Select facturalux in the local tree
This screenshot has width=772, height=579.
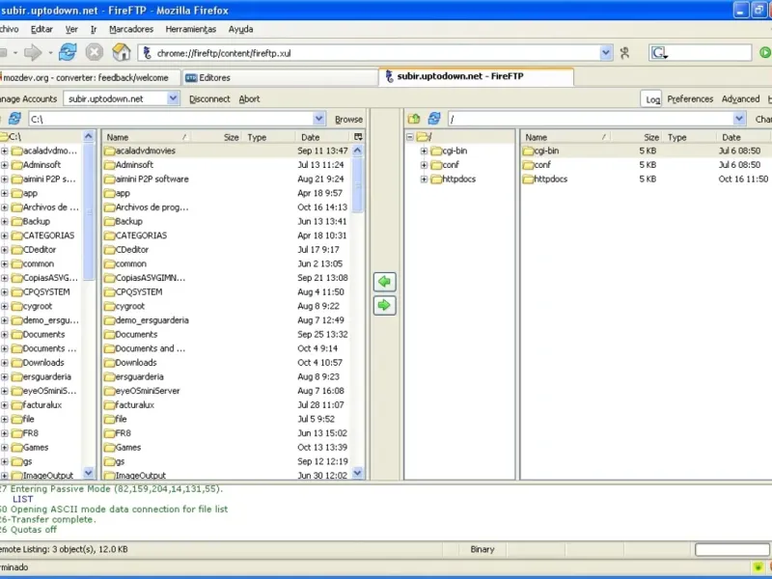click(x=41, y=405)
